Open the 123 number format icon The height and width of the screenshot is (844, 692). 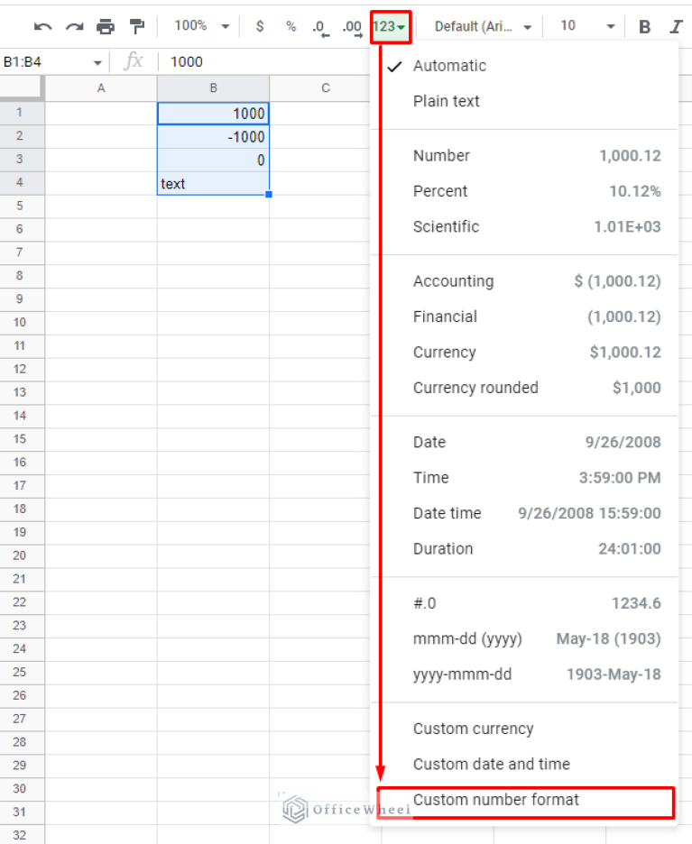tap(389, 26)
